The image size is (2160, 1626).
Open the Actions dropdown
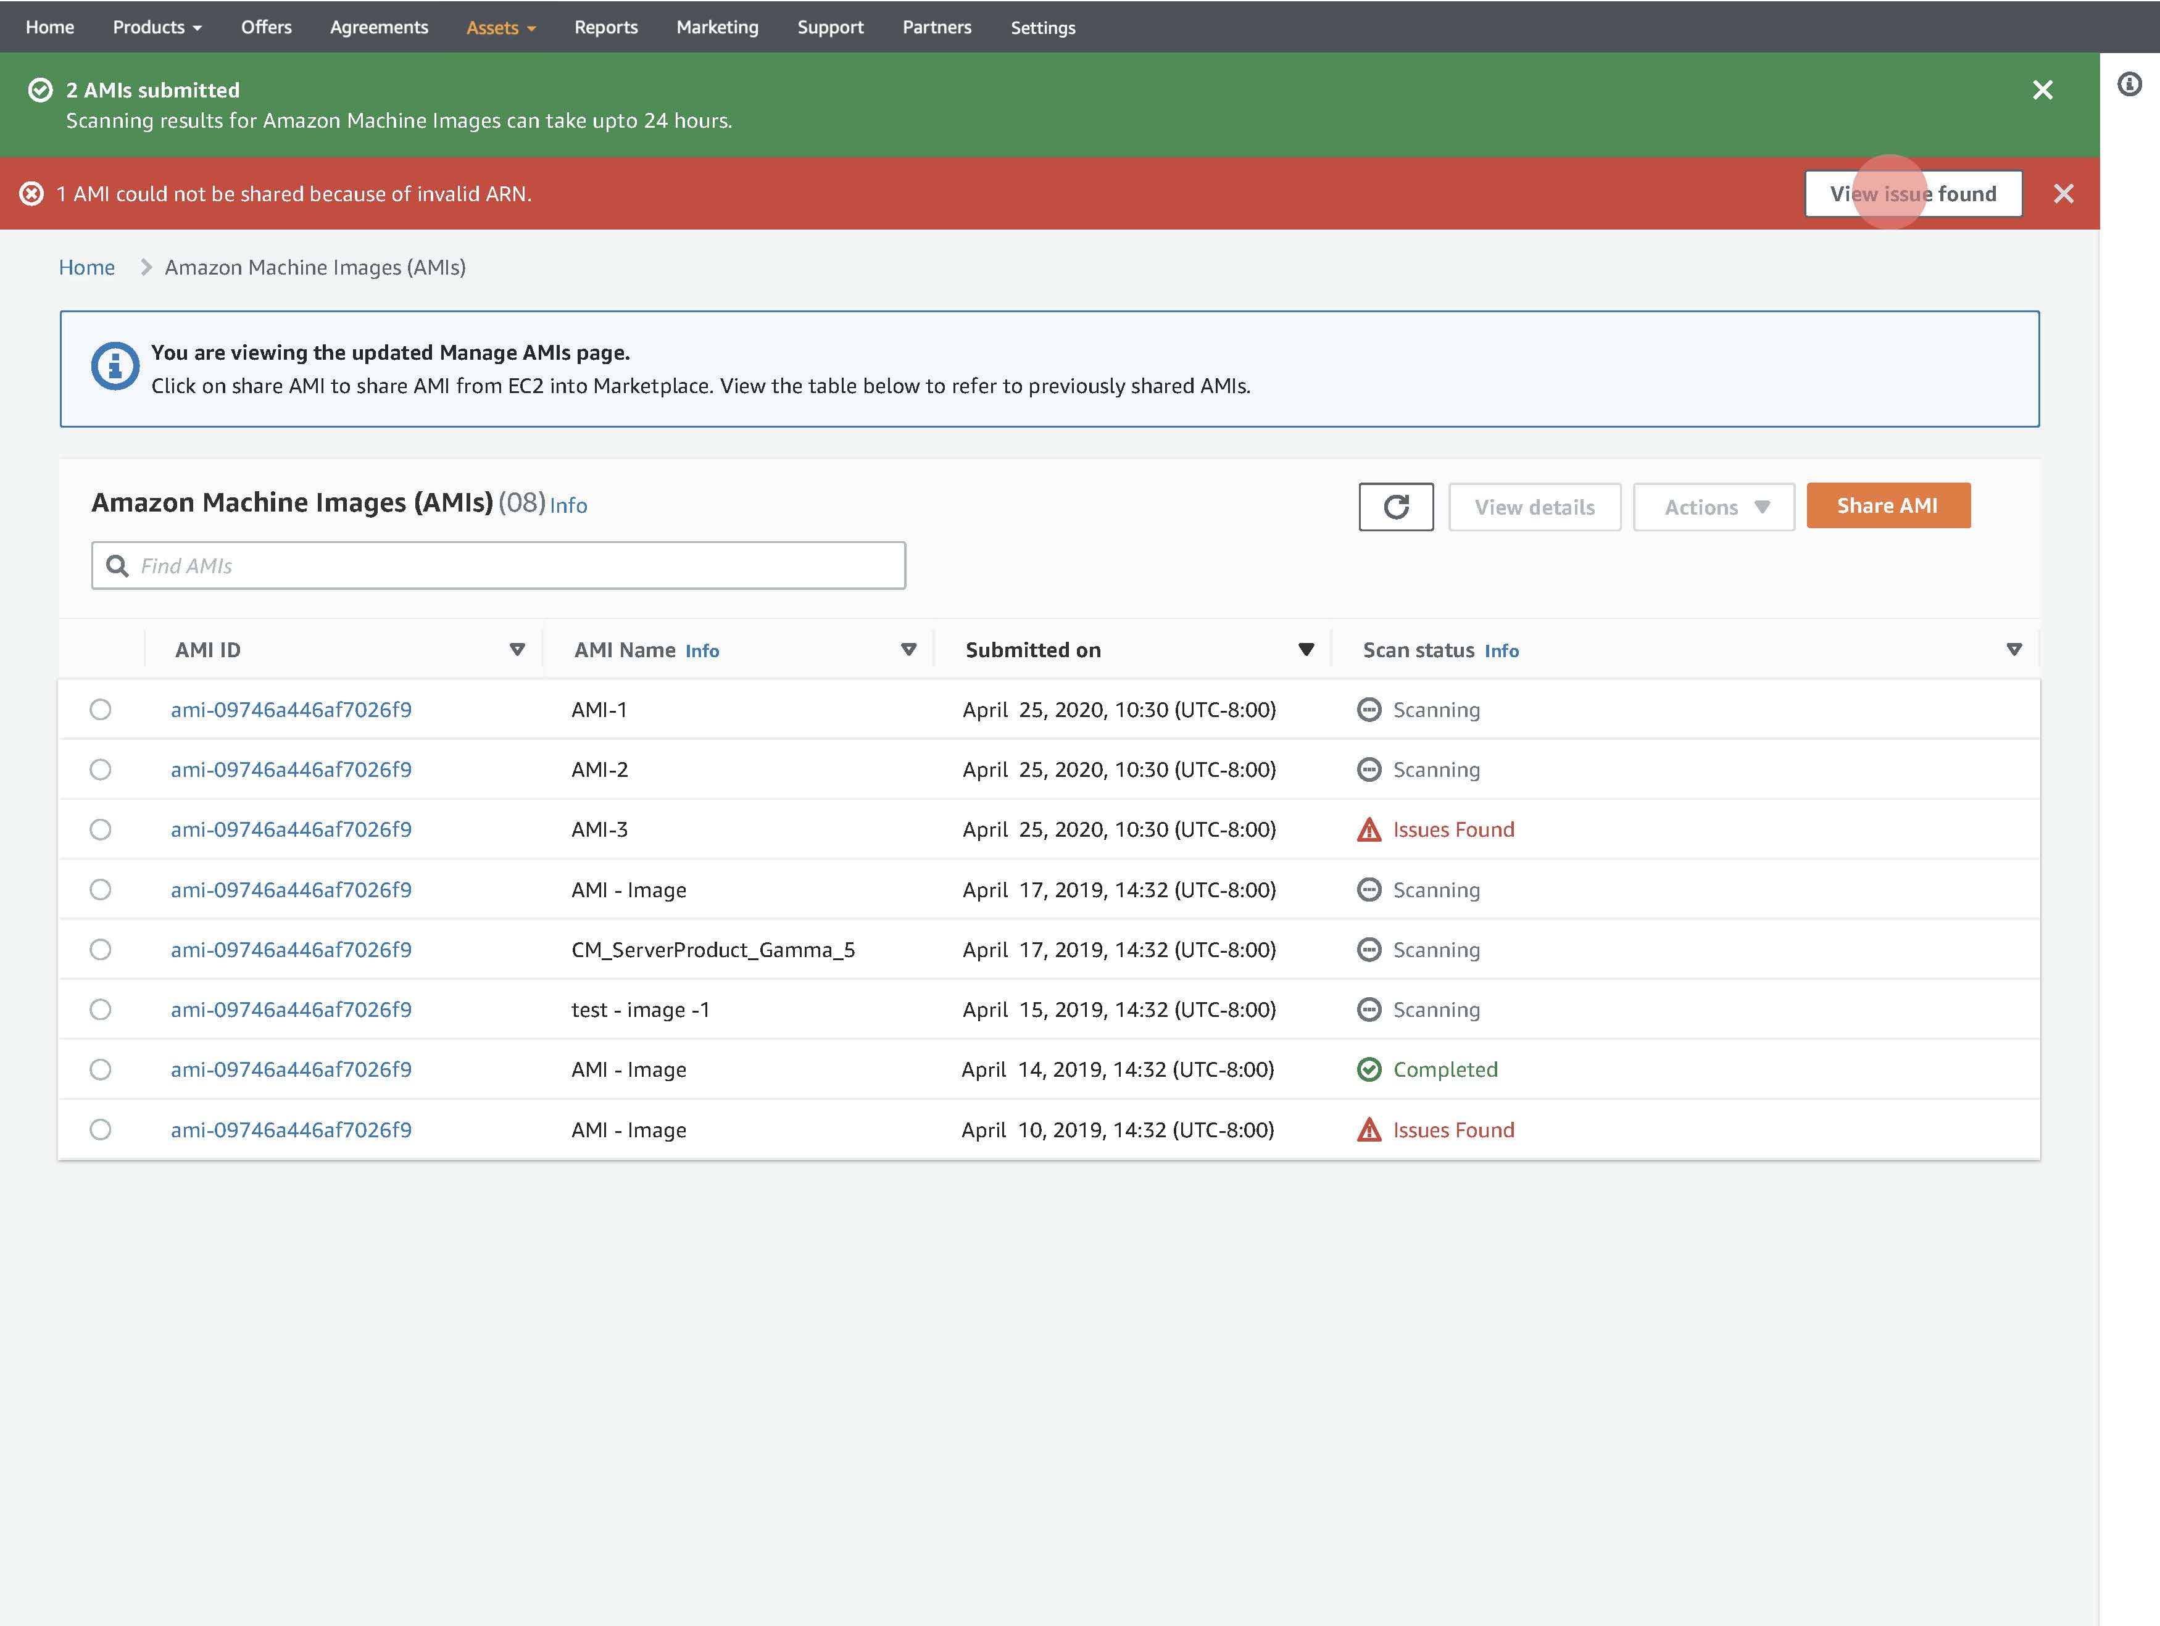(1714, 507)
